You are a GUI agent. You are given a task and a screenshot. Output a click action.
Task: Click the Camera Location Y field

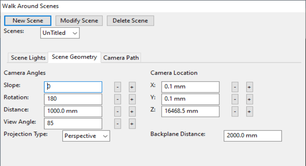click(190, 99)
